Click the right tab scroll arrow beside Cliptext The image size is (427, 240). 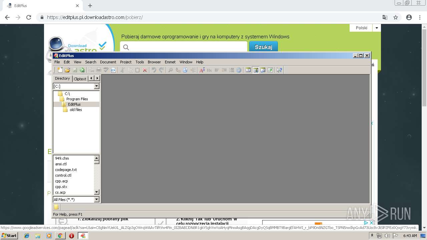[x=97, y=78]
